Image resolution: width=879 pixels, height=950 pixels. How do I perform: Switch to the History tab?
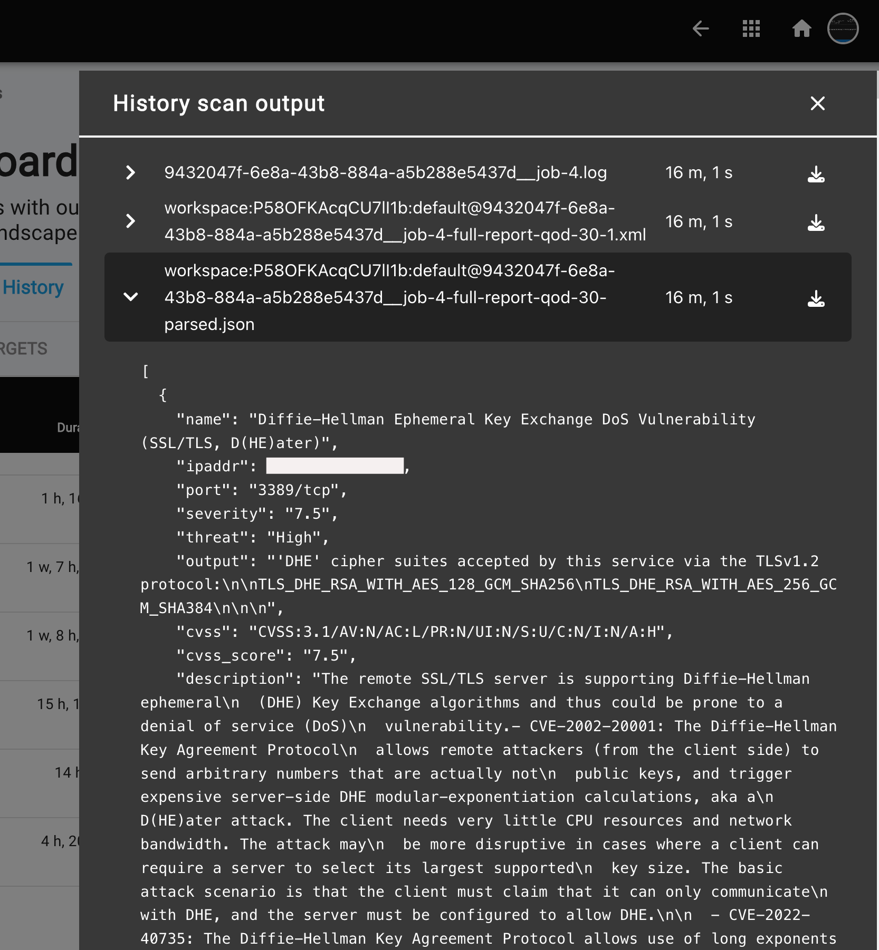tap(33, 287)
